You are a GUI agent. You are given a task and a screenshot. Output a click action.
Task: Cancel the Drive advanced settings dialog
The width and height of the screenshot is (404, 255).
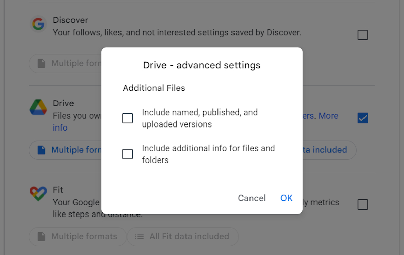(252, 198)
